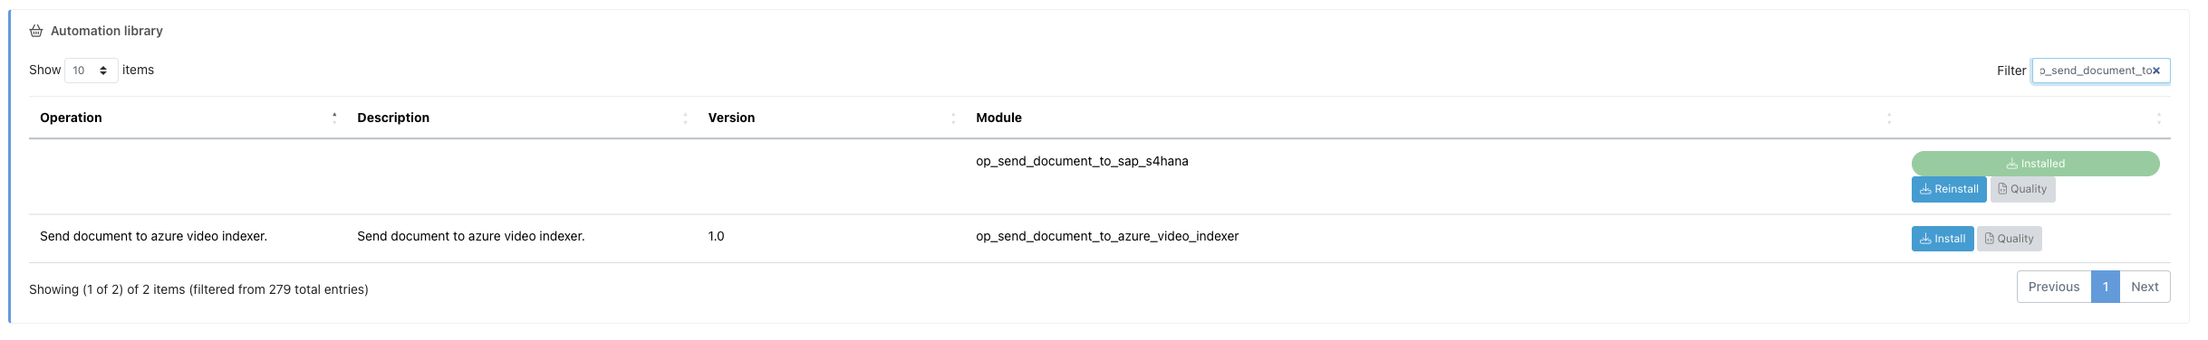Sort the last actions column arrow
This screenshot has width=2208, height=340.
[x=2159, y=118]
